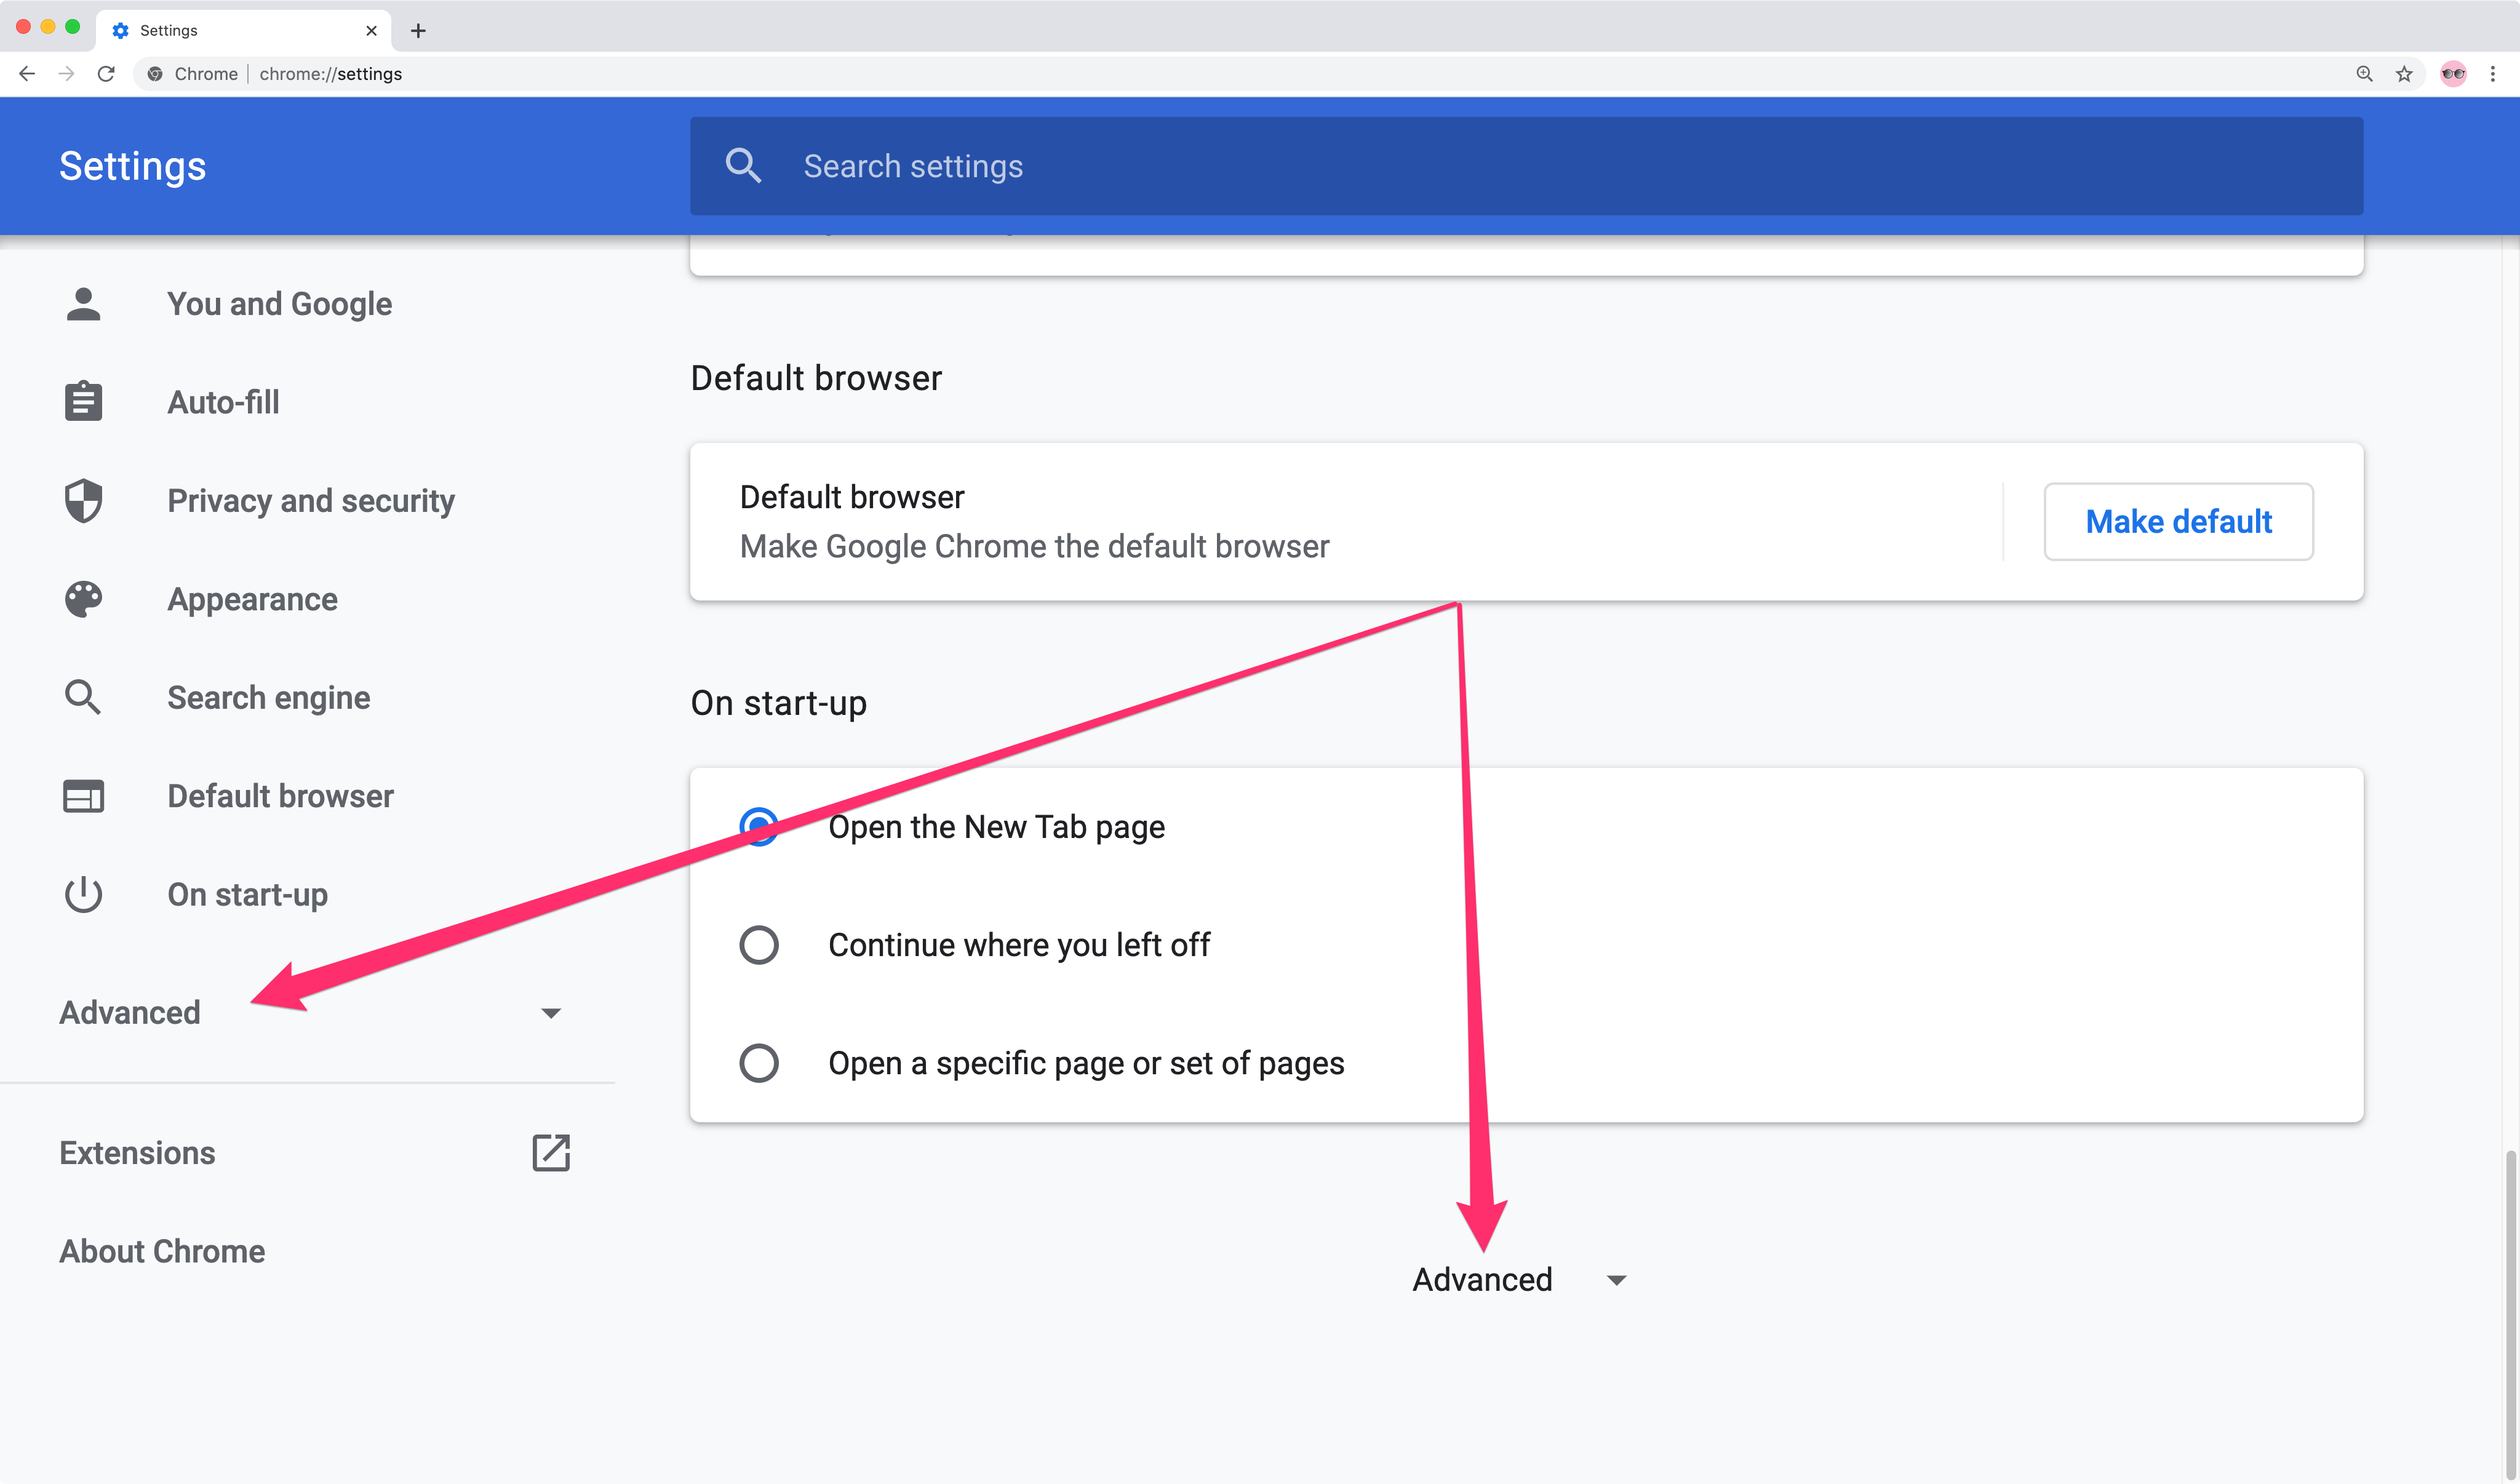Click the Extensions external link icon
This screenshot has height=1484, width=2520.
click(551, 1152)
